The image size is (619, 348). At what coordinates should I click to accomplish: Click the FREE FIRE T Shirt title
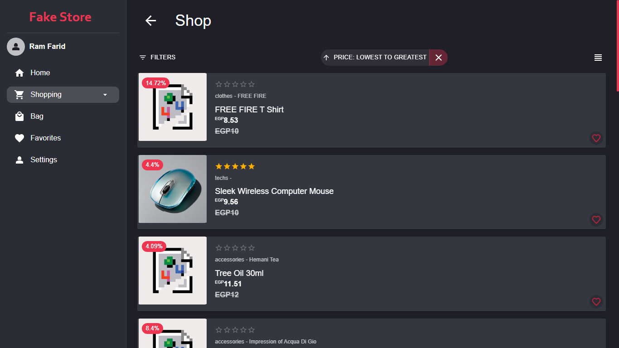click(x=249, y=110)
